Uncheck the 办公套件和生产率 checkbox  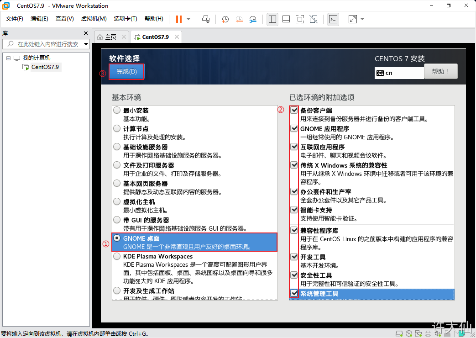point(294,191)
